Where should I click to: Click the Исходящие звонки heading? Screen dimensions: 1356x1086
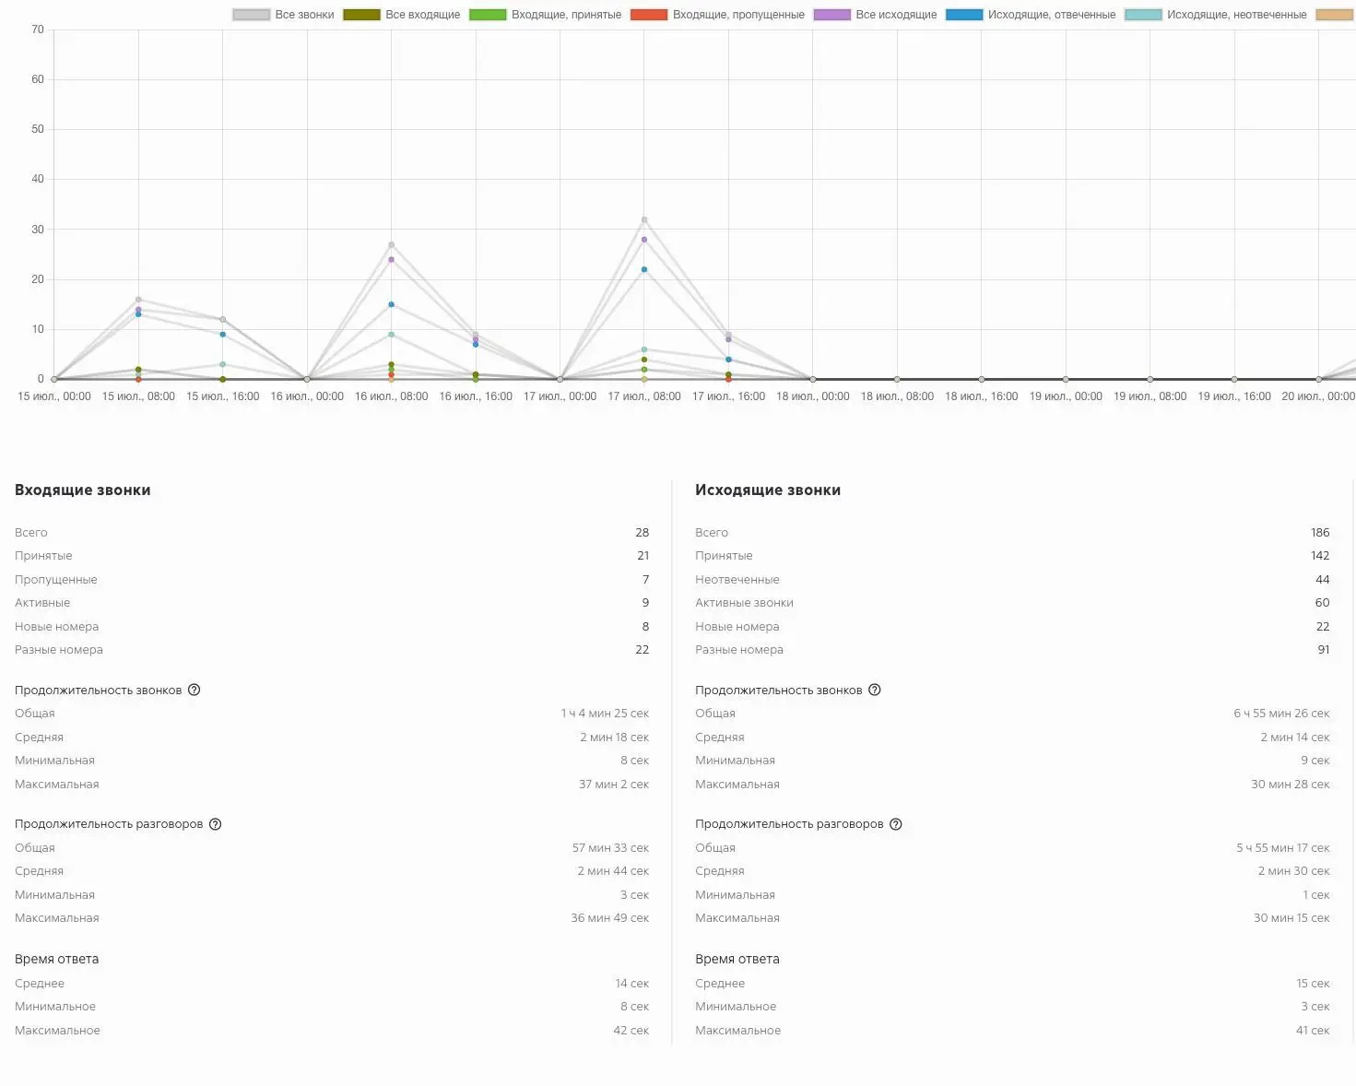pyautogui.click(x=768, y=490)
